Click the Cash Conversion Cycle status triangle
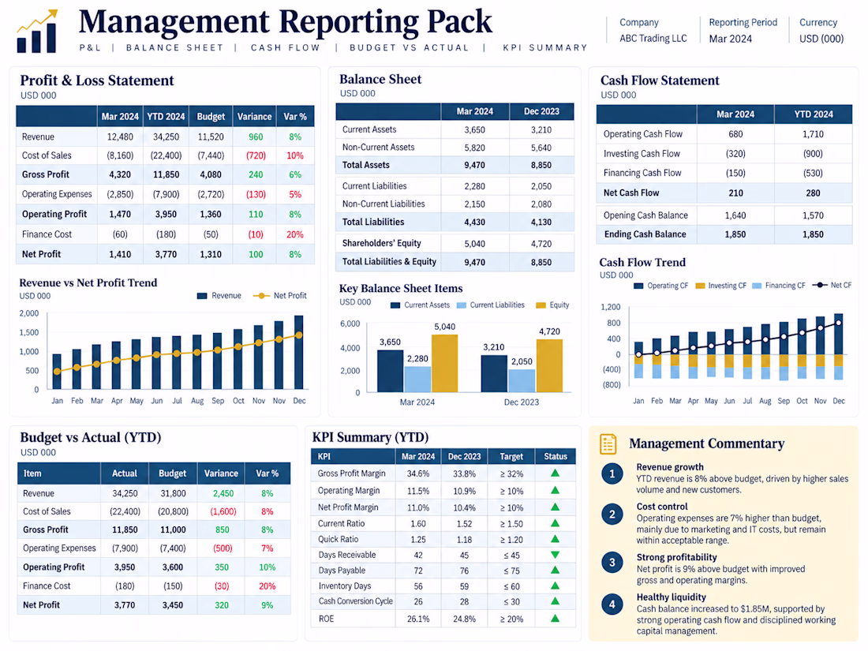This screenshot has height=651, width=868. pyautogui.click(x=555, y=601)
